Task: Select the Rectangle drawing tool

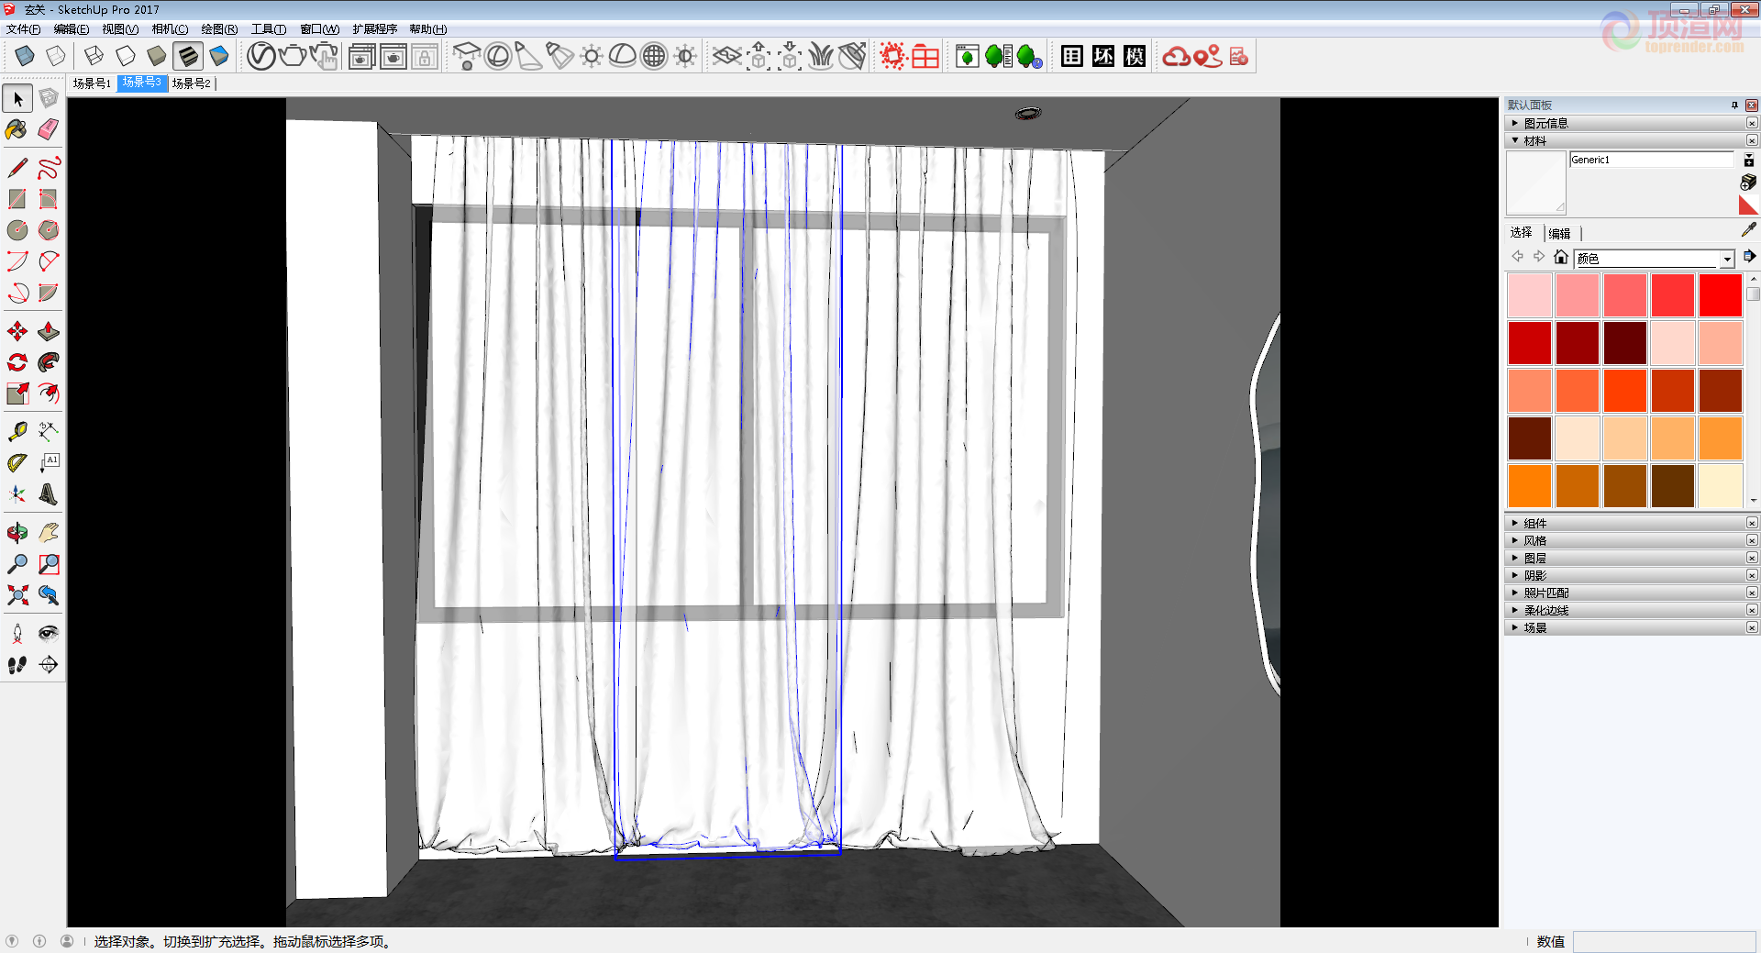Action: tap(17, 199)
